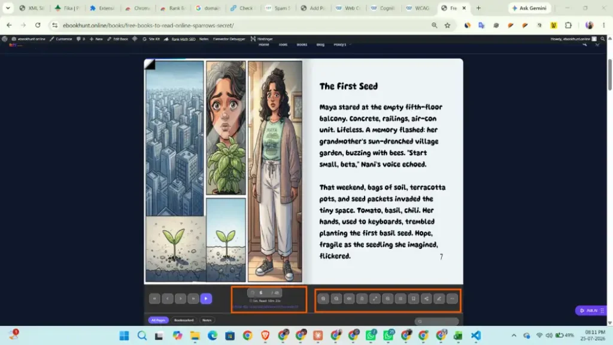This screenshot has width=613, height=345.
Task: Click the Customize link in WordPress admin bar
Action: [x=61, y=39]
